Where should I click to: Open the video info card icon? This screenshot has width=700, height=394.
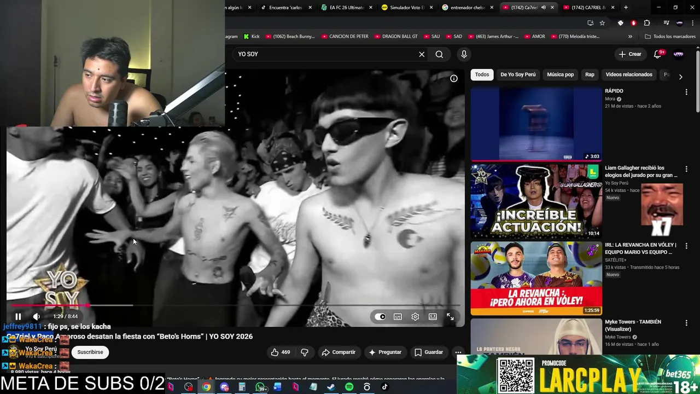453,78
